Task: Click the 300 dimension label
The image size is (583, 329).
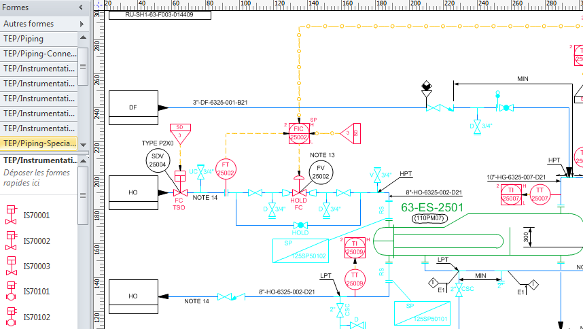Action: tap(526, 237)
